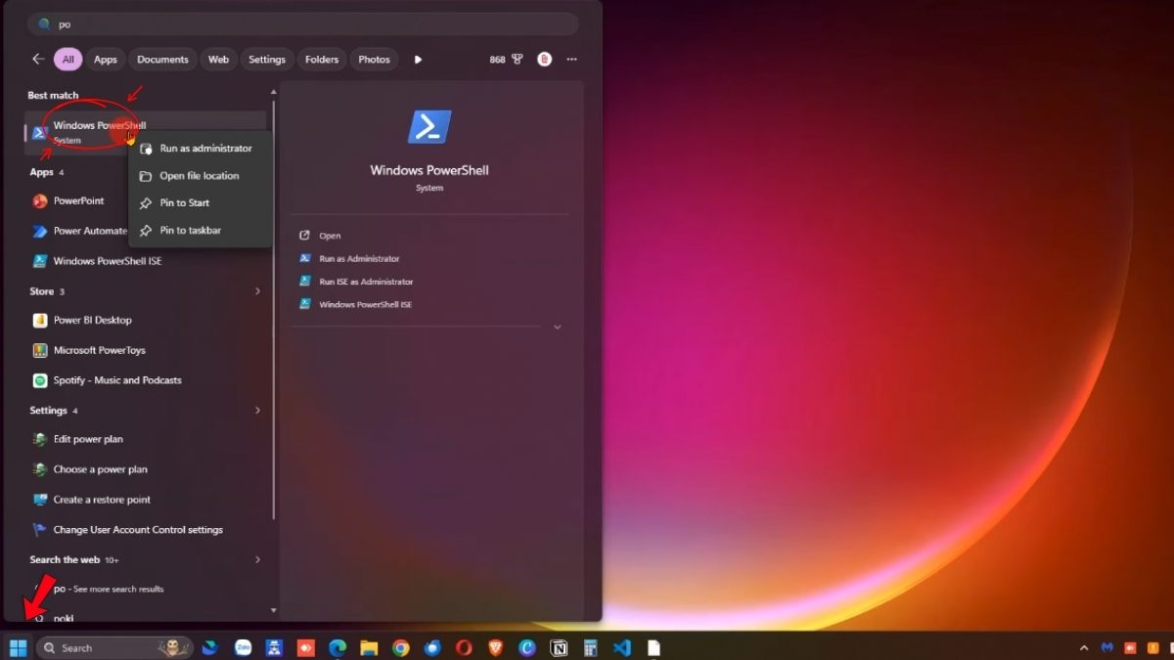Go back with the left arrow

click(38, 59)
